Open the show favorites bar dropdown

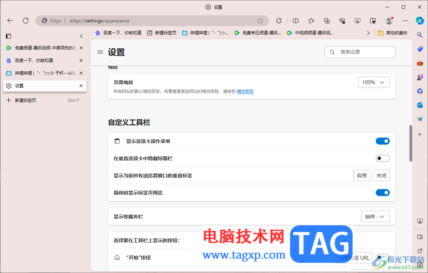tap(375, 217)
